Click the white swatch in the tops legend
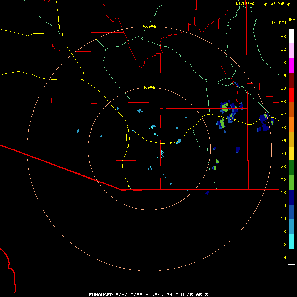Image resolution: width=297 pixels, height=297 pixels. tap(291, 36)
